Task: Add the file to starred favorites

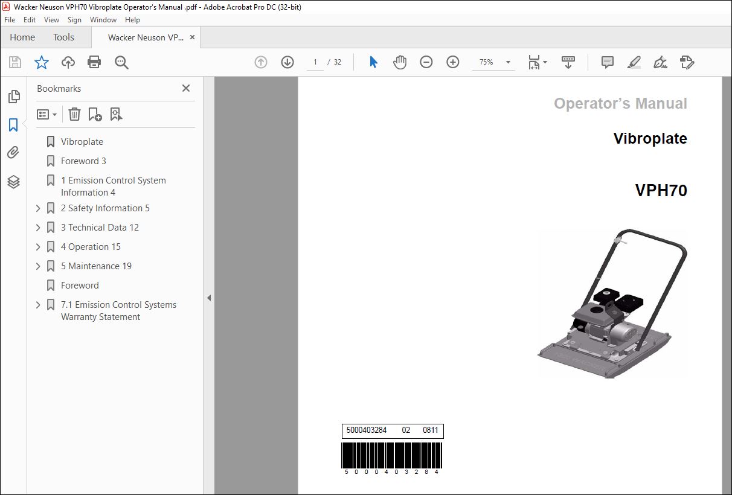Action: [x=41, y=62]
